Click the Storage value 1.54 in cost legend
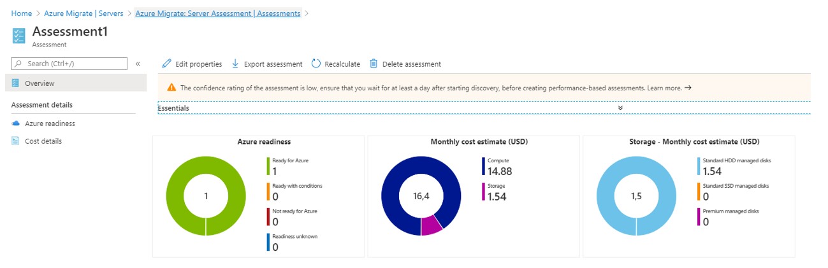The image size is (828, 268). pos(497,197)
